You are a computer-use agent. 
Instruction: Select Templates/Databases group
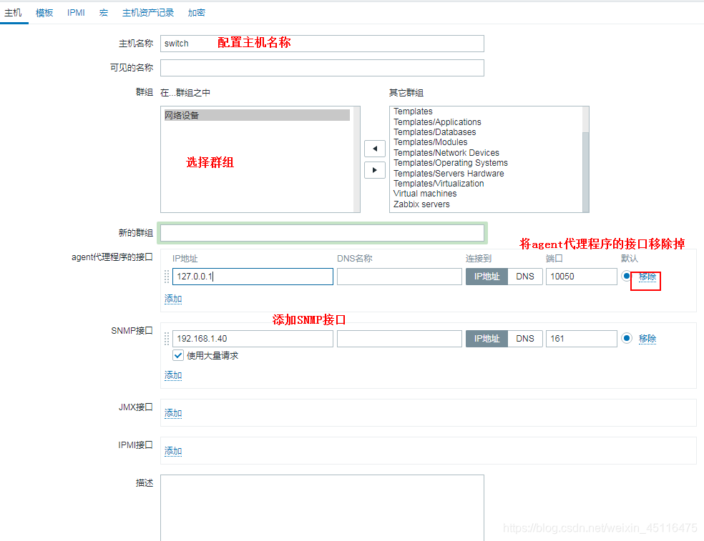point(434,132)
